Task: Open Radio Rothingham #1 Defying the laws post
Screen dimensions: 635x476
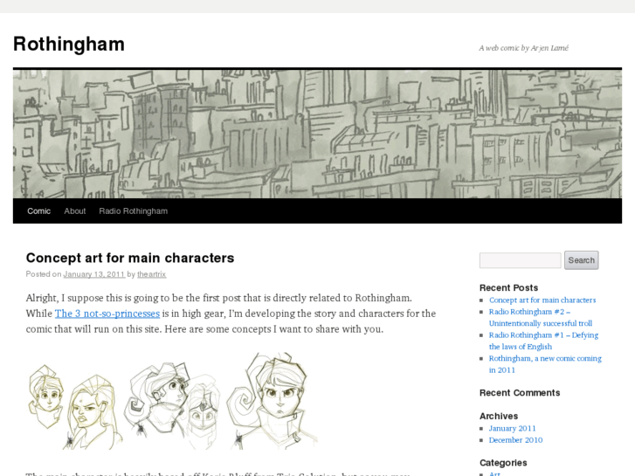Action: 543,341
